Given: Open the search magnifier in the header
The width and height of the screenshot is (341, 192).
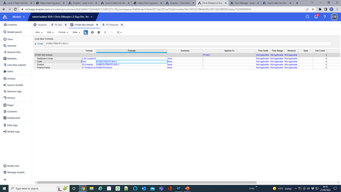Looking at the screenshot, I should [307, 17].
